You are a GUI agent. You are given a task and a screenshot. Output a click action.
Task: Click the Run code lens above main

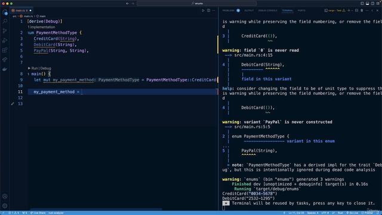pyautogui.click(x=35, y=68)
